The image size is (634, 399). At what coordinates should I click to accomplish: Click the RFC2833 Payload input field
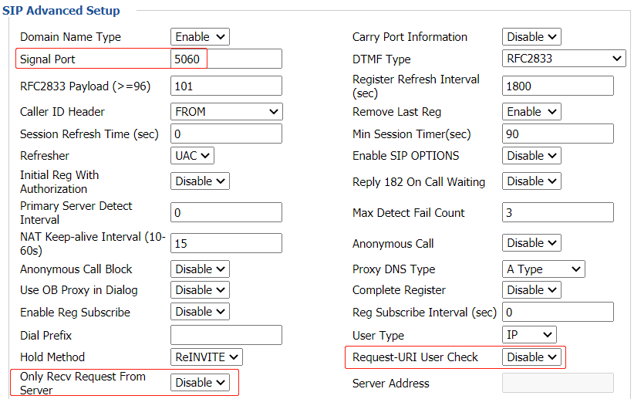[x=226, y=86]
